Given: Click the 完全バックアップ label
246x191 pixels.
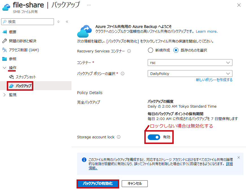Looking at the screenshot, I should tap(88, 102).
